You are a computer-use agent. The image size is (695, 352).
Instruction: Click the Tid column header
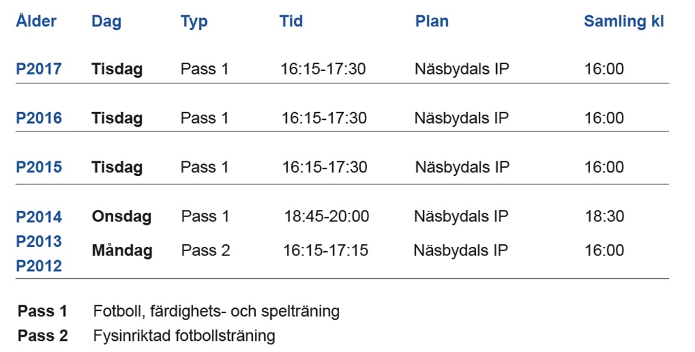pyautogui.click(x=291, y=22)
